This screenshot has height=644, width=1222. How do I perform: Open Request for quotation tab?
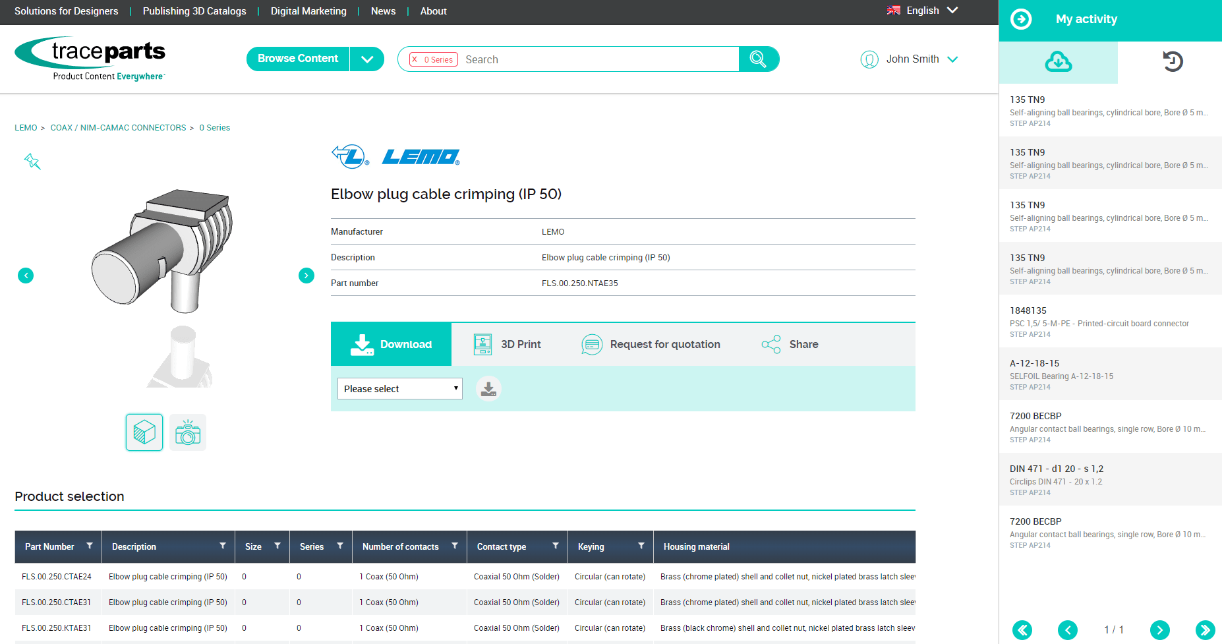(x=651, y=344)
